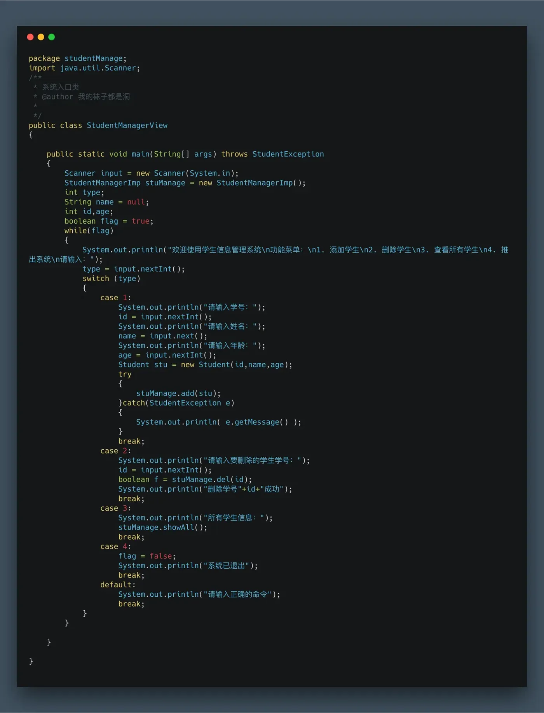Click 'Scanner input = new Scanner(System.in);'
544x713 pixels.
point(152,173)
